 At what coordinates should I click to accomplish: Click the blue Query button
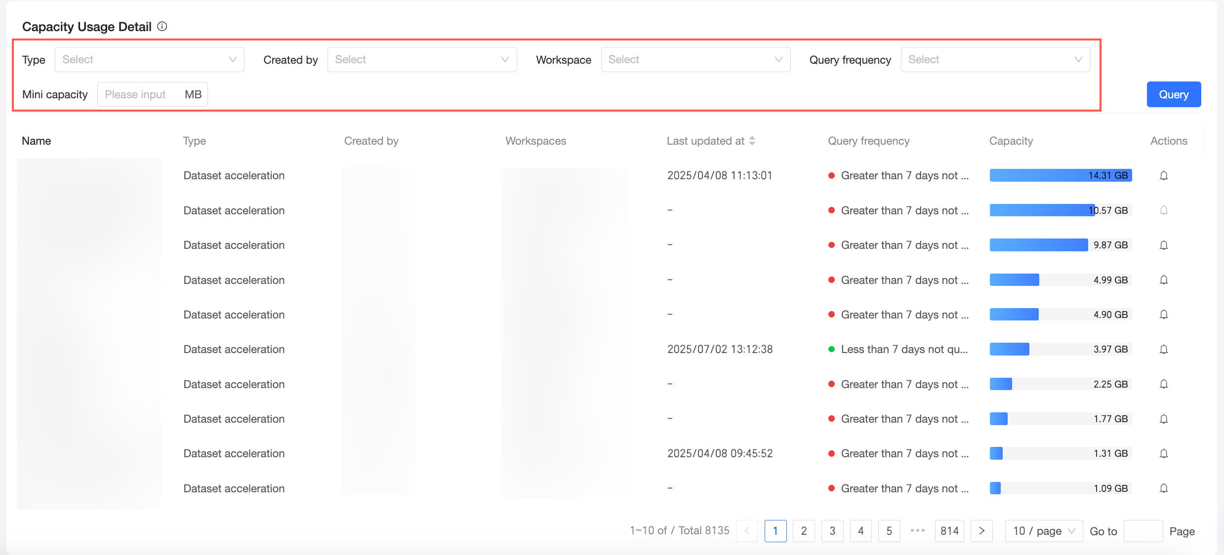point(1173,94)
